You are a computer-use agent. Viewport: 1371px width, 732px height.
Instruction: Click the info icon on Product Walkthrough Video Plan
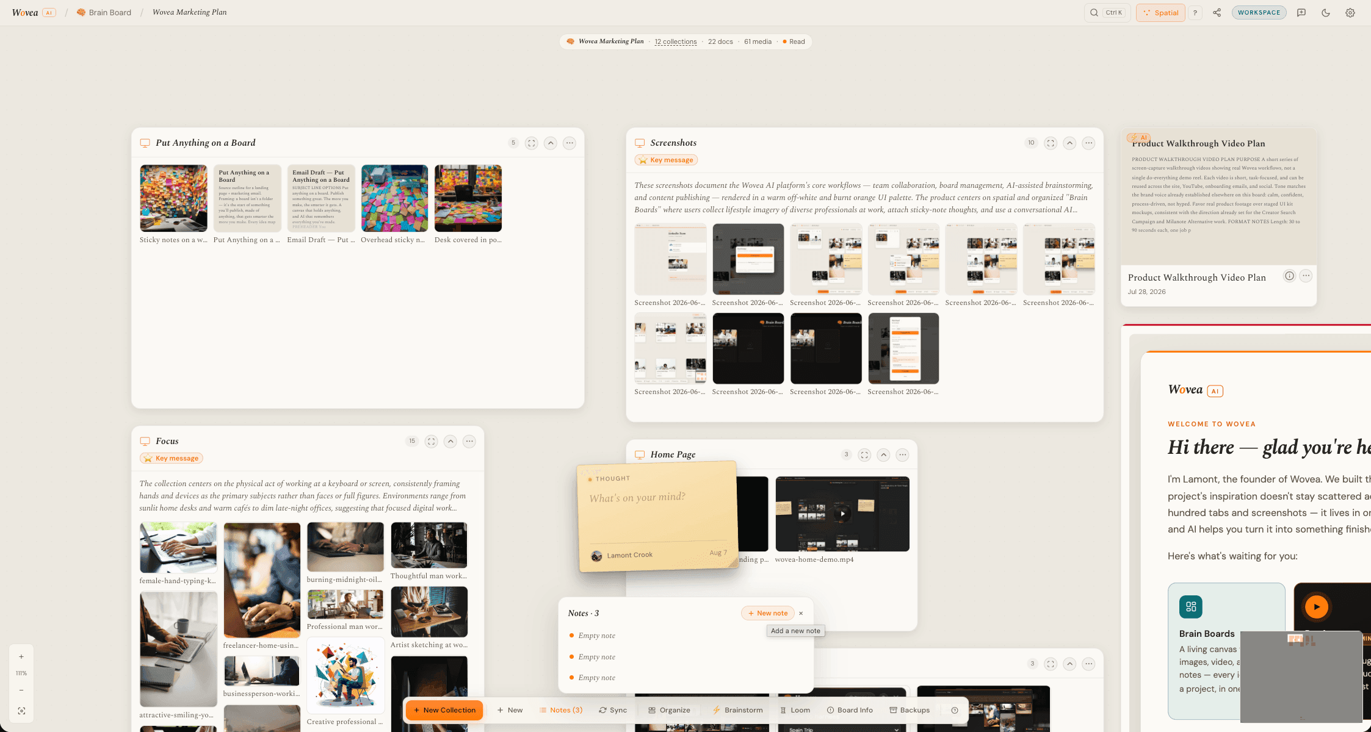click(x=1289, y=276)
